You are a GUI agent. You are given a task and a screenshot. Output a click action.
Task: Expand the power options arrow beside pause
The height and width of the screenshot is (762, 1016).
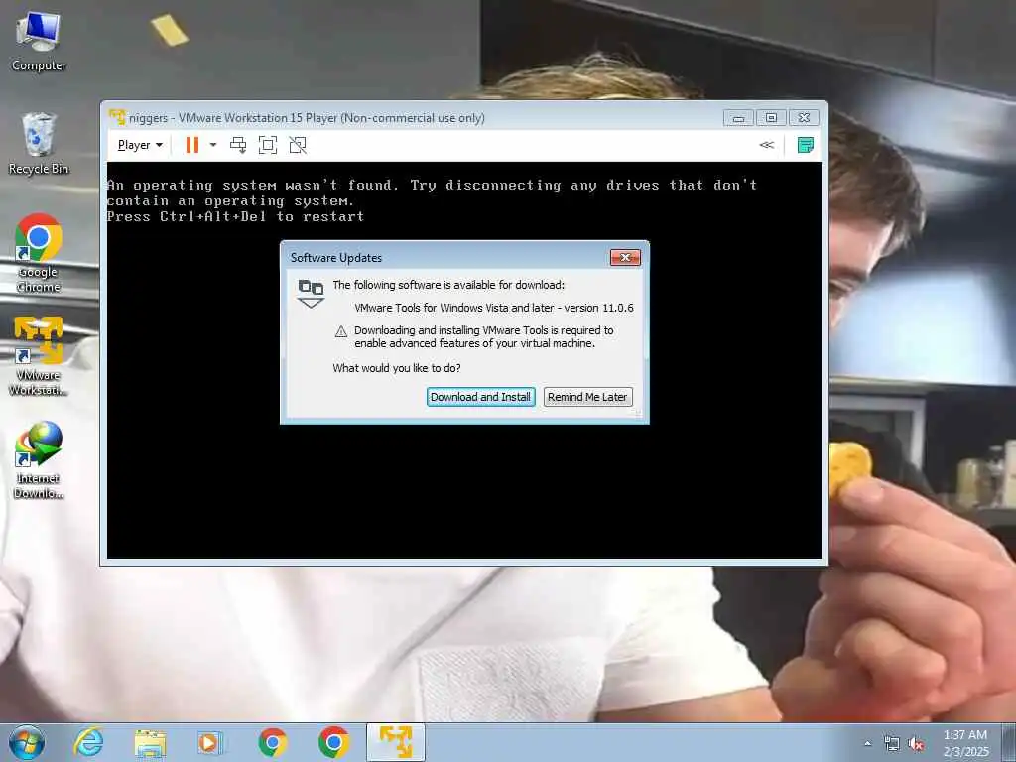pos(213,145)
